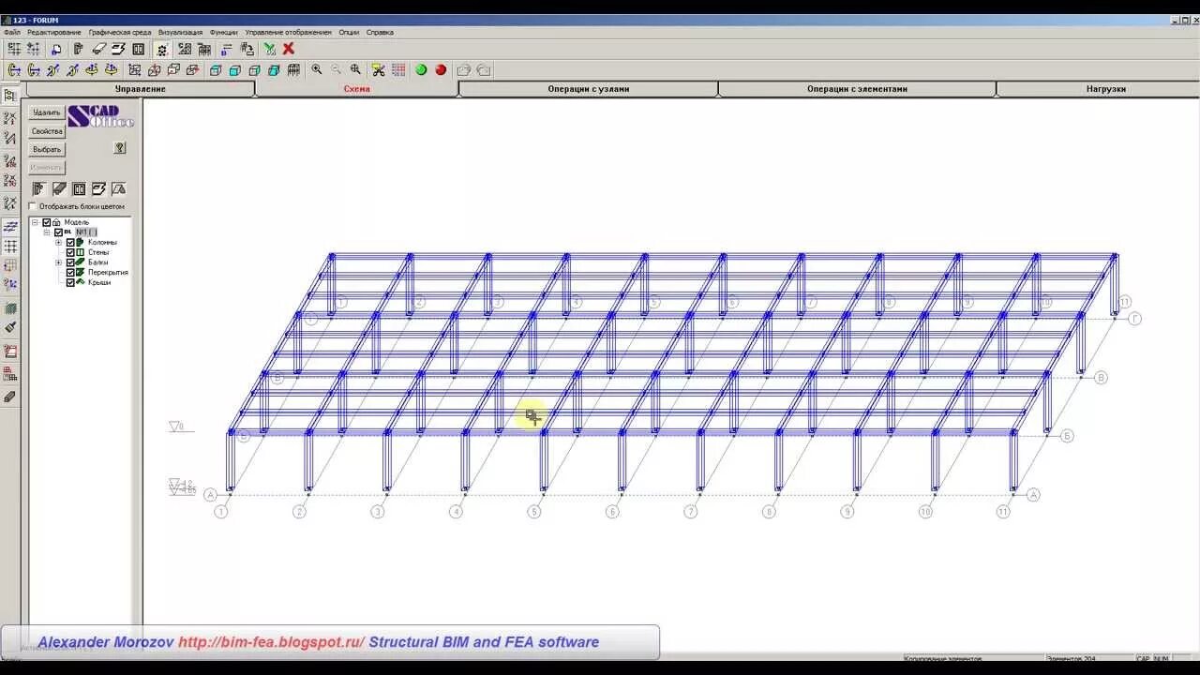
Task: Uncheck the Модель checkbox
Action: pyautogui.click(x=46, y=222)
